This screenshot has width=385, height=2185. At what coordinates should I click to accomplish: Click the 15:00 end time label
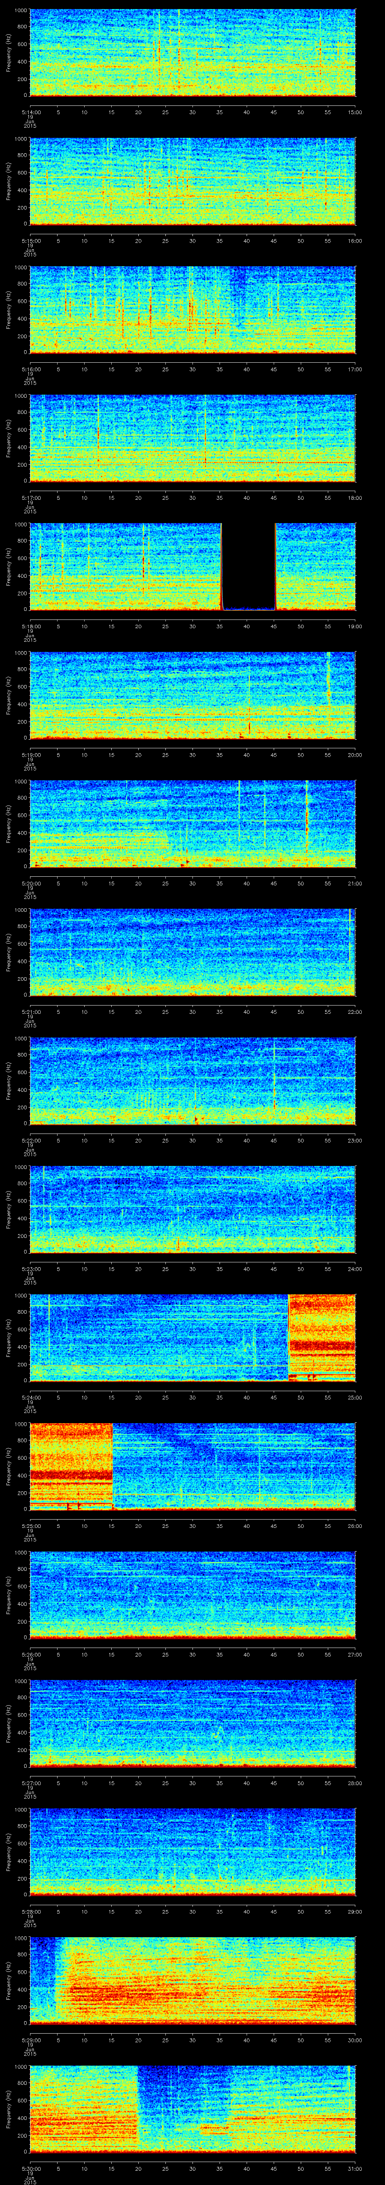[355, 112]
